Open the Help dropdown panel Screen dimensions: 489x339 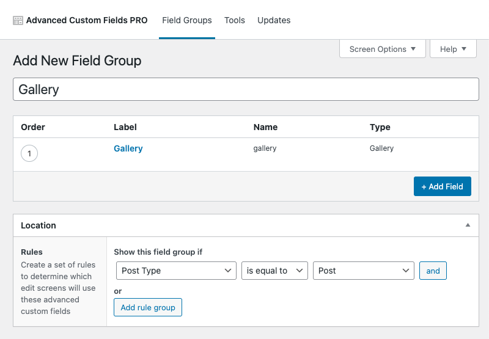pos(453,49)
